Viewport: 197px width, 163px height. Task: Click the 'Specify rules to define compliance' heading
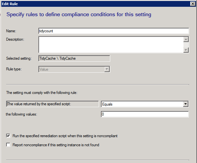click(79, 15)
